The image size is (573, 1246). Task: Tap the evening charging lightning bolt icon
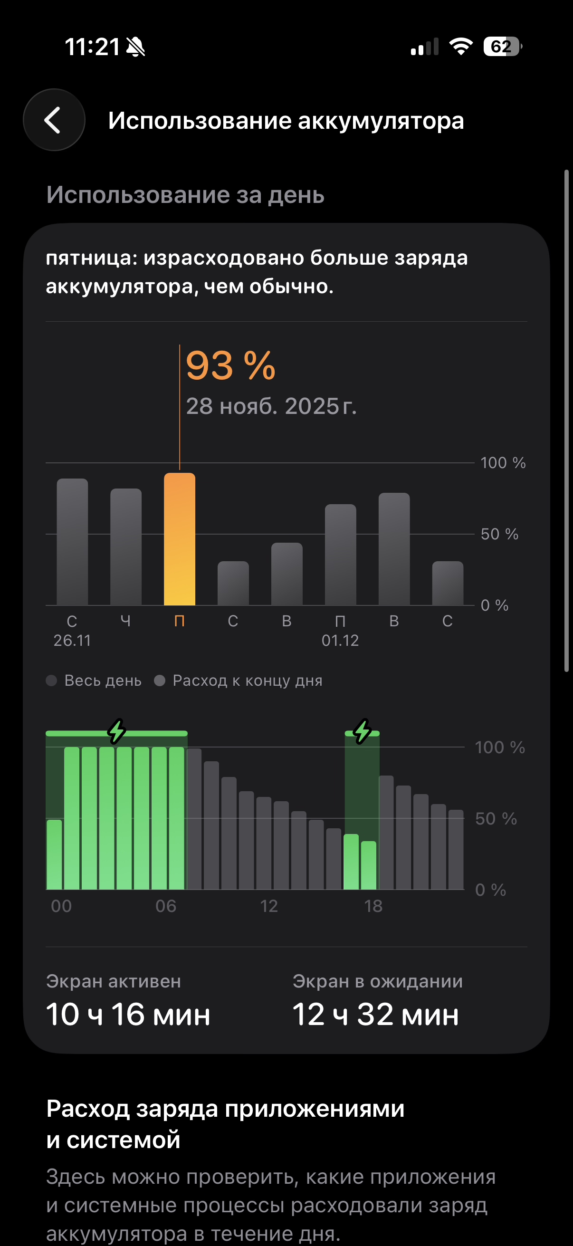(x=362, y=731)
